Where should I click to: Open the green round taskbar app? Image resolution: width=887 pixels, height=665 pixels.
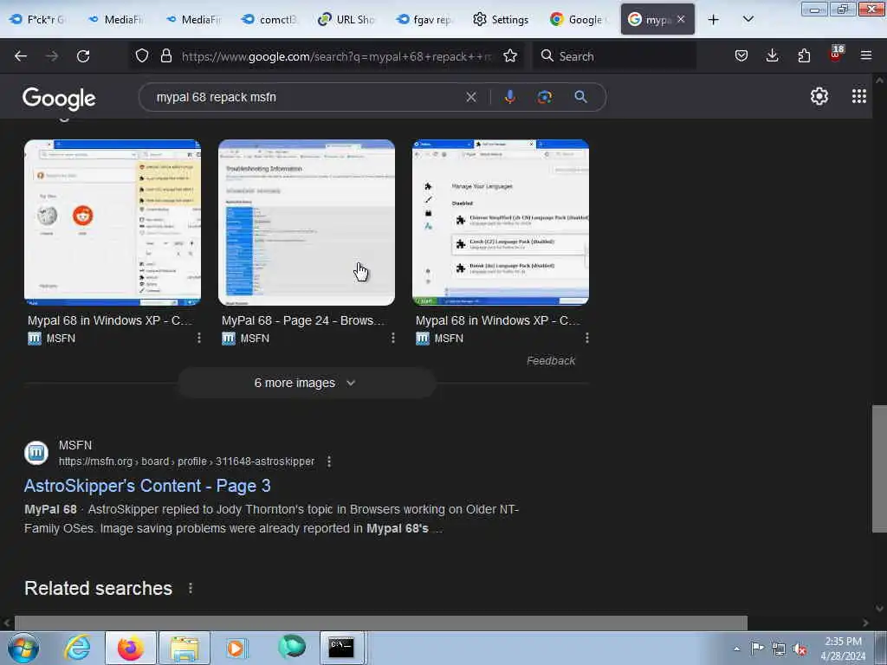(292, 647)
